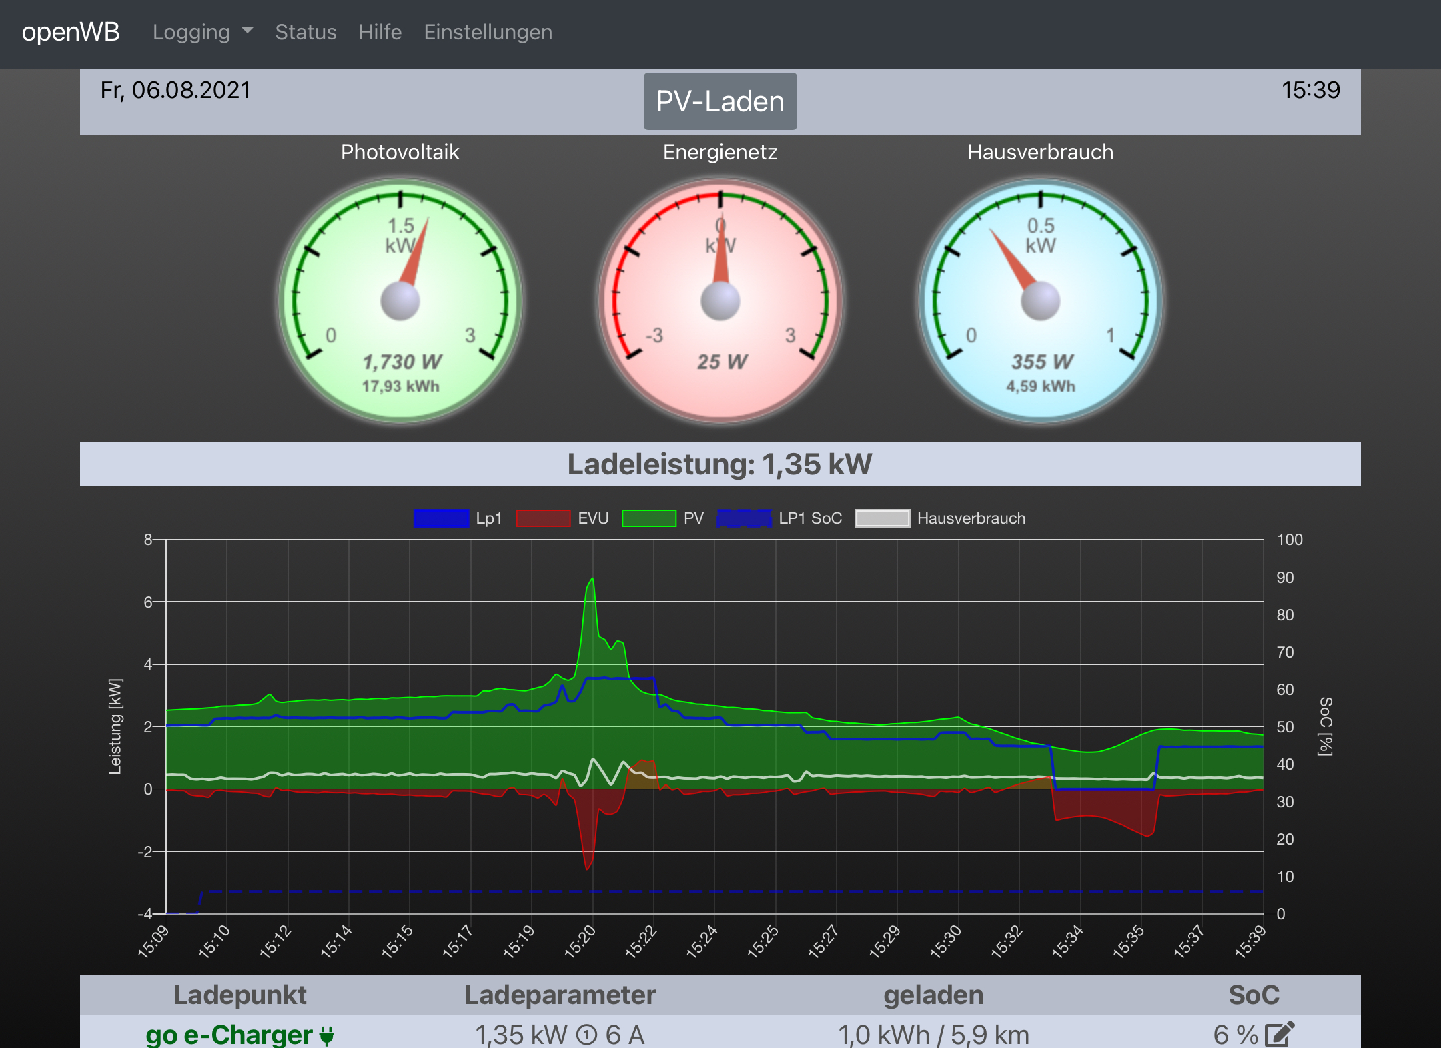Toggle LP1 SoC series in legend

[x=779, y=518]
